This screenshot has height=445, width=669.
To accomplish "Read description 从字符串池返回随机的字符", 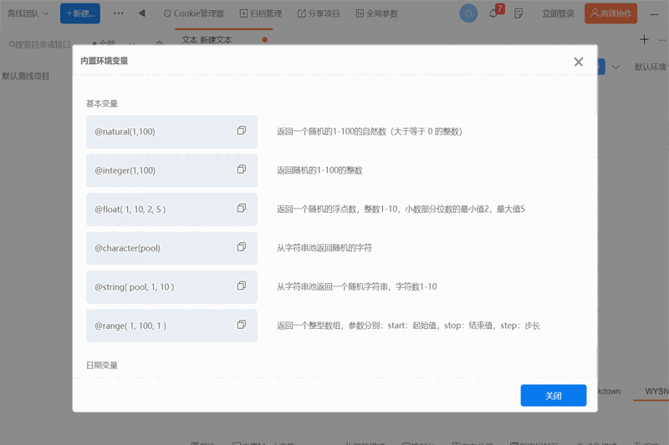I will click(324, 248).
